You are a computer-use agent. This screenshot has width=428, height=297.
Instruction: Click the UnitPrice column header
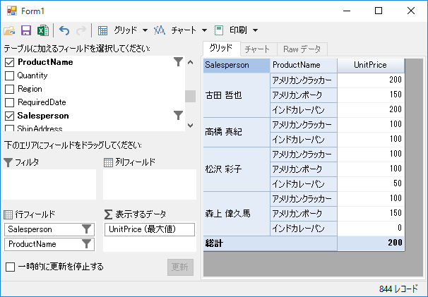click(x=370, y=65)
